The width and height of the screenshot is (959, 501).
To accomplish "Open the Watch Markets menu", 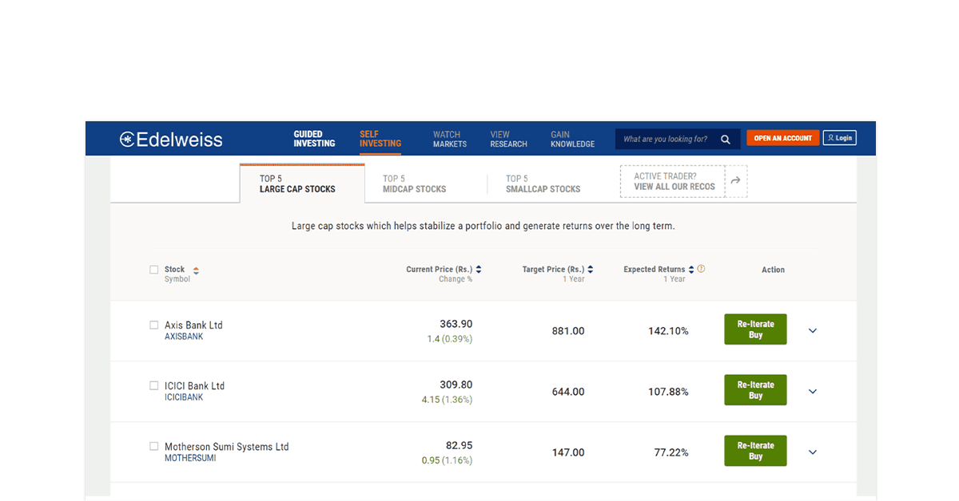I will [450, 139].
